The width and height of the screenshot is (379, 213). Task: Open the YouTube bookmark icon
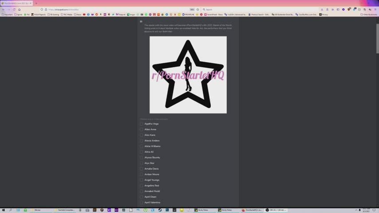[x=84, y=15]
